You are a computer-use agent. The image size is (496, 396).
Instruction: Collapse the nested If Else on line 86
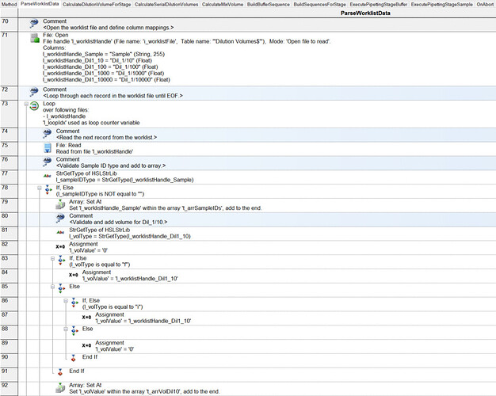[x=66, y=301]
